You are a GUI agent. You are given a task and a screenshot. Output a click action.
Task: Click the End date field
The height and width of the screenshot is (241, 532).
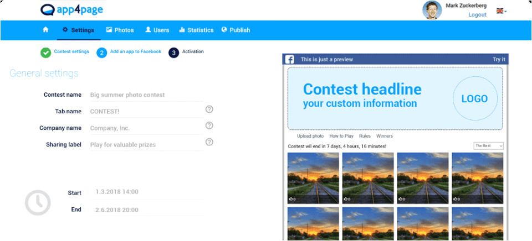pyautogui.click(x=145, y=210)
